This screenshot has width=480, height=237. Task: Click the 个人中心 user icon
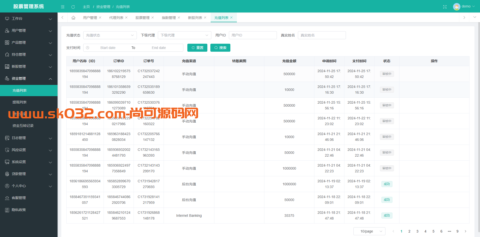tap(7, 186)
